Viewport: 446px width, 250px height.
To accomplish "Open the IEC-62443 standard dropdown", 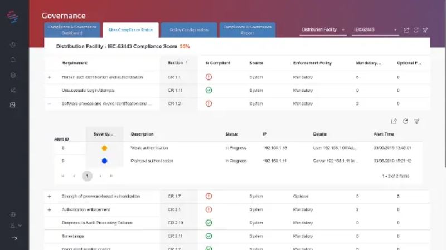I will [375, 30].
